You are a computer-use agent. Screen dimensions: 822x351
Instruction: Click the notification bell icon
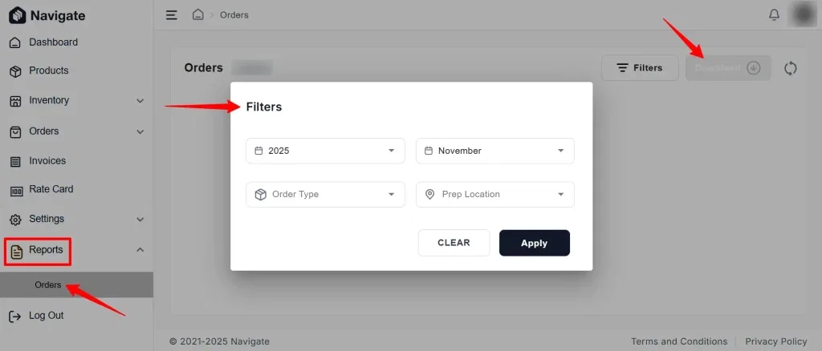point(774,15)
